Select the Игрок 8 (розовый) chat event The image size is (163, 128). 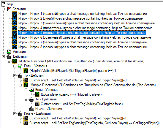point(83,47)
